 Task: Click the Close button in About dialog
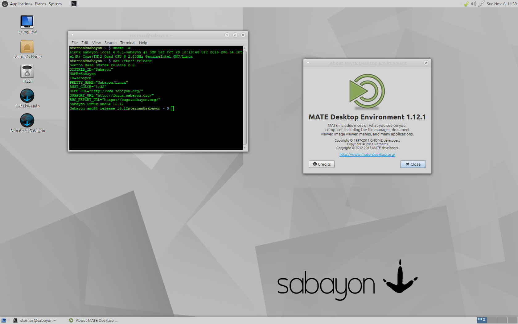[413, 164]
